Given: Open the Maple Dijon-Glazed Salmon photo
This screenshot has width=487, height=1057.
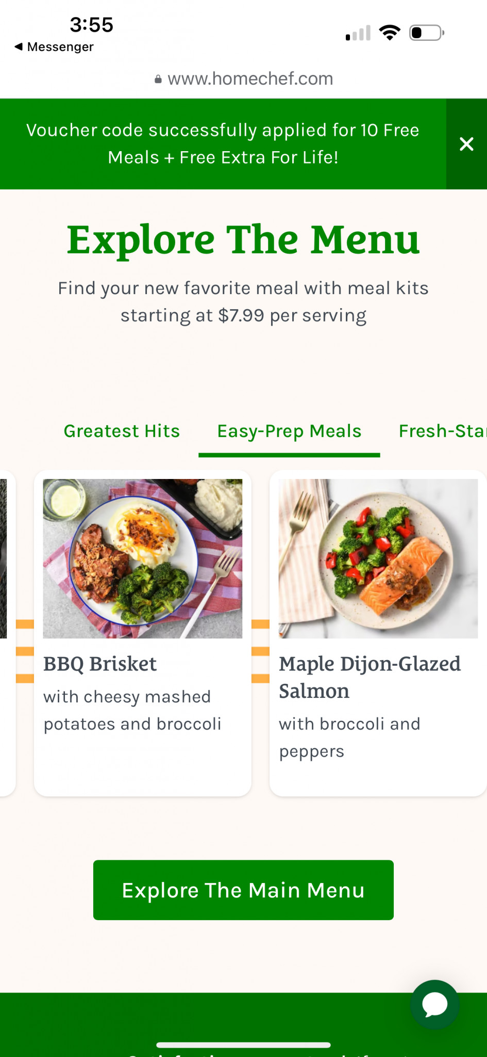Looking at the screenshot, I should coord(378,558).
